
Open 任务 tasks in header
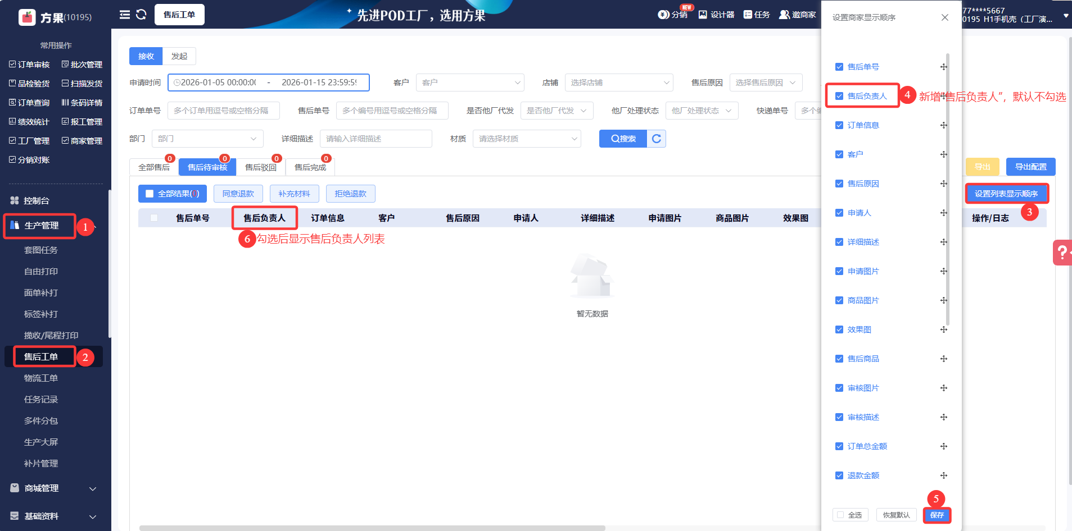[757, 15]
